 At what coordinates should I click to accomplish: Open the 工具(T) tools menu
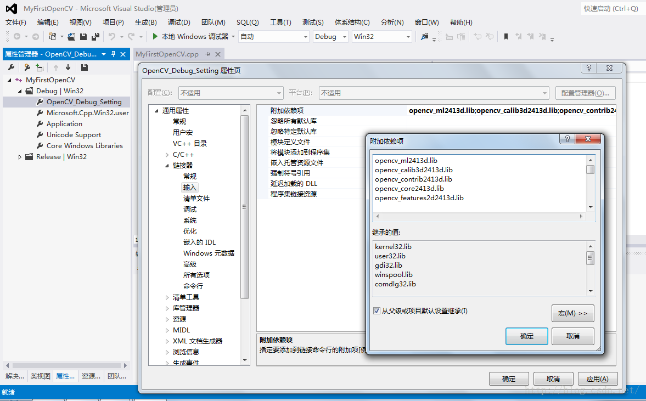280,22
